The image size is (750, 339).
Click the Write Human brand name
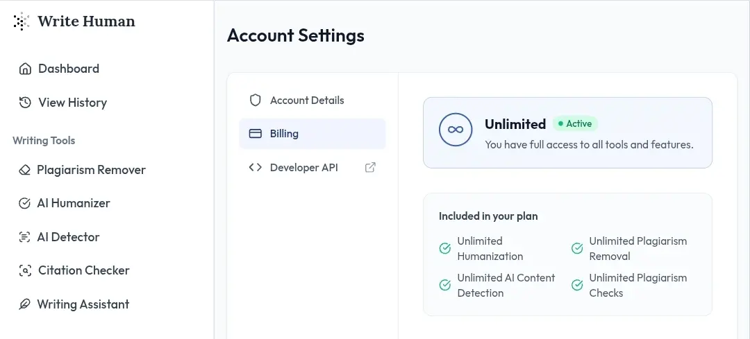87,21
